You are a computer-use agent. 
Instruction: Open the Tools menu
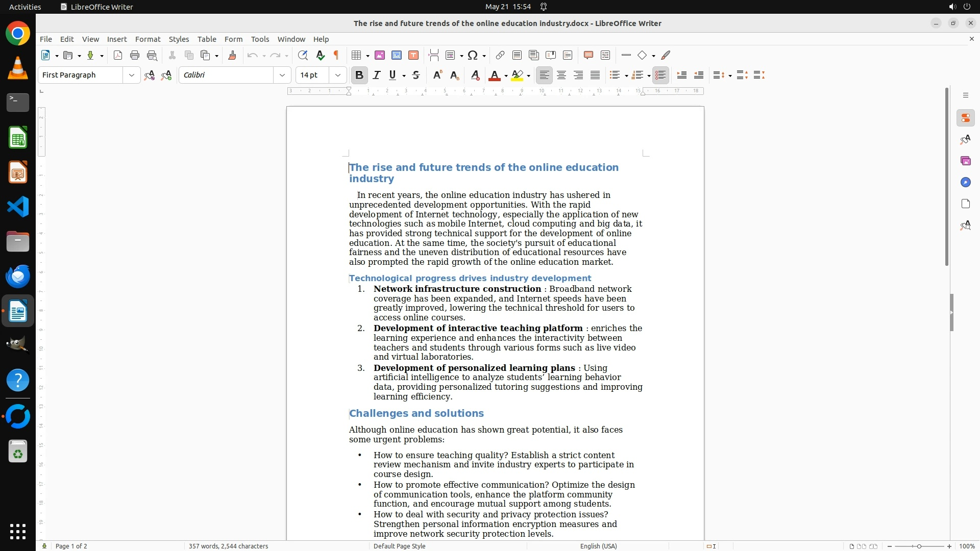[x=260, y=39]
